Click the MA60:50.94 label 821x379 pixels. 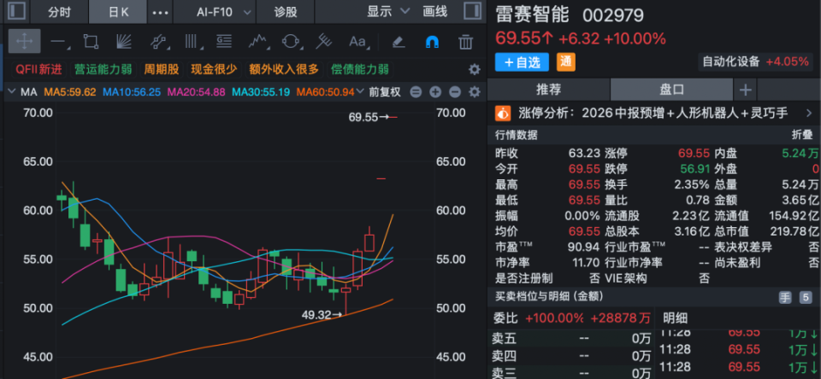[x=326, y=92]
